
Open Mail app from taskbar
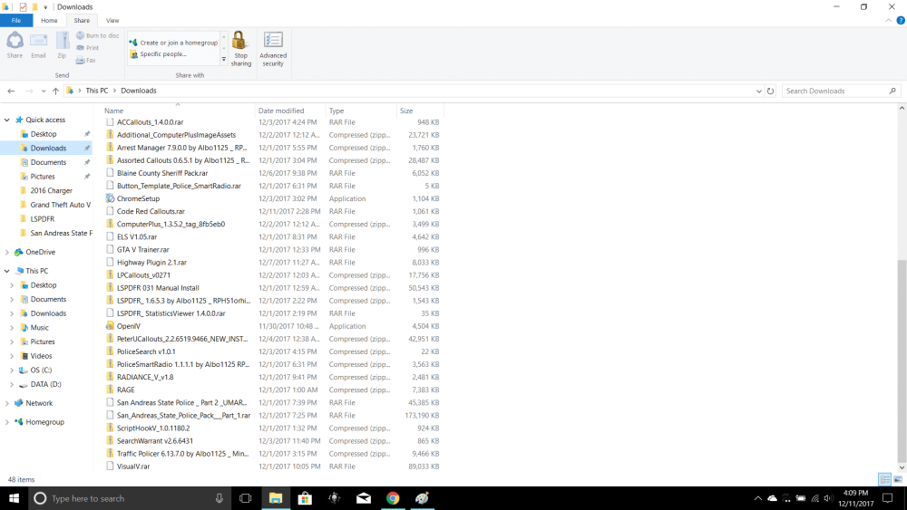[x=364, y=498]
